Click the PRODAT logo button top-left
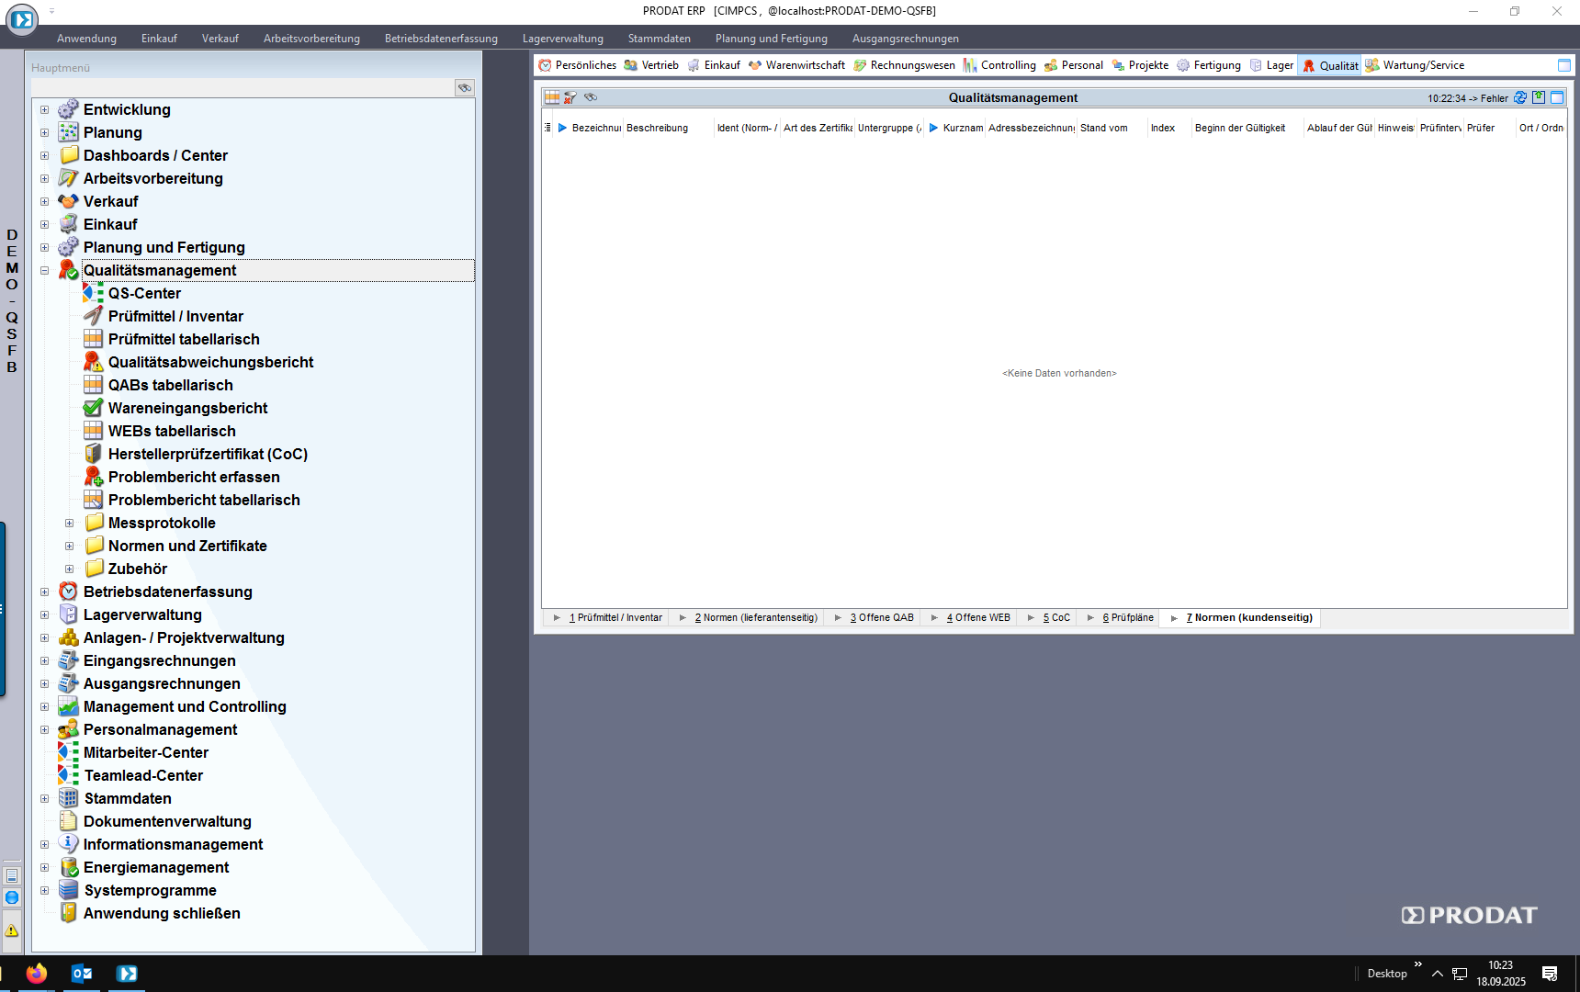The width and height of the screenshot is (1580, 992). pyautogui.click(x=21, y=19)
